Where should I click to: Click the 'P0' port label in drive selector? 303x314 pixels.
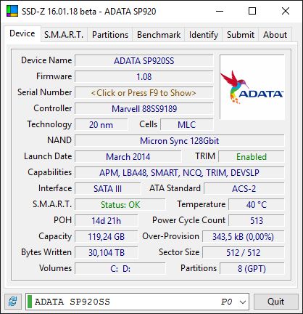pos(227,302)
